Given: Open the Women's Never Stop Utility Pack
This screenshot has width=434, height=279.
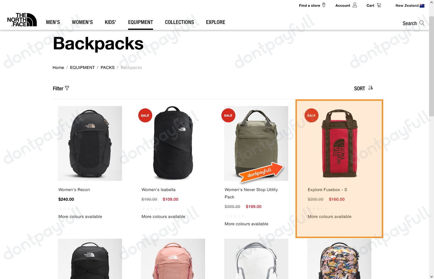Looking at the screenshot, I should pyautogui.click(x=251, y=193).
